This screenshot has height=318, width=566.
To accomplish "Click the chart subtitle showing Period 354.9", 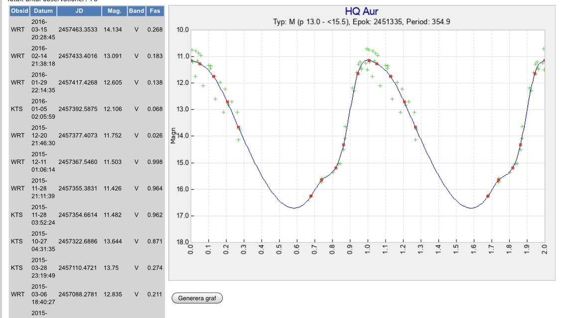I will pos(361,22).
